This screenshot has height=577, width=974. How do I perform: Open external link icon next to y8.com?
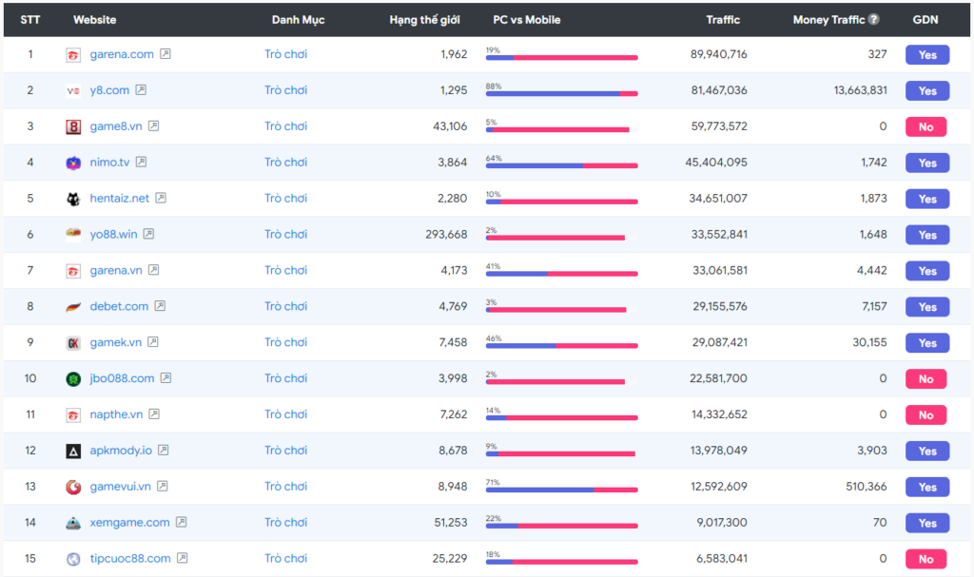point(141,90)
